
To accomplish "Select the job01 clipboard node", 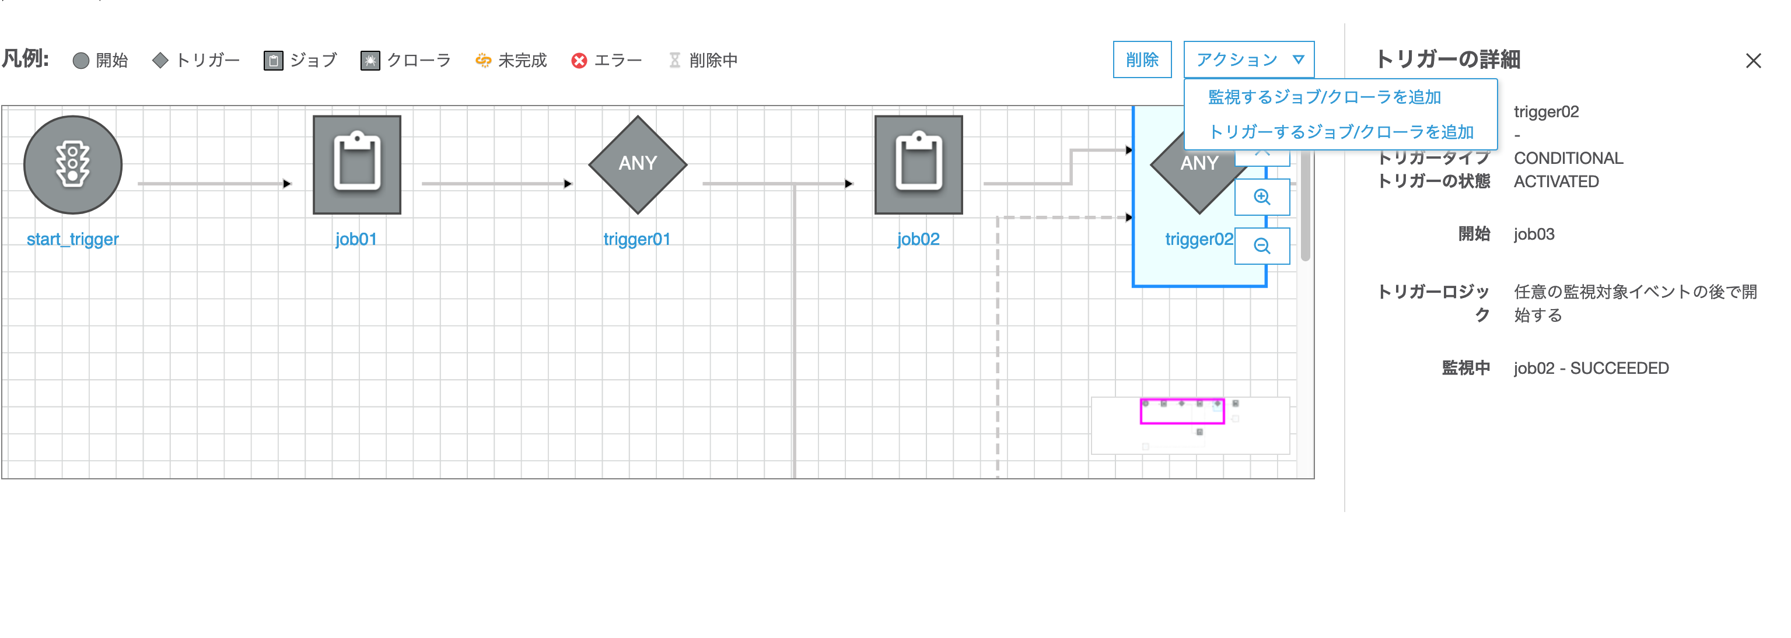I will click(356, 164).
